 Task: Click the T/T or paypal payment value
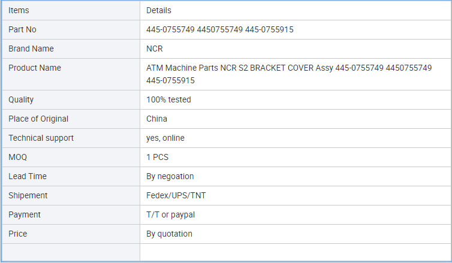click(x=170, y=214)
